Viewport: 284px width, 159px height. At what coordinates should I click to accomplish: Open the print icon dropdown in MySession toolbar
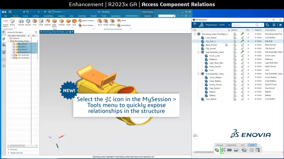(x=239, y=150)
